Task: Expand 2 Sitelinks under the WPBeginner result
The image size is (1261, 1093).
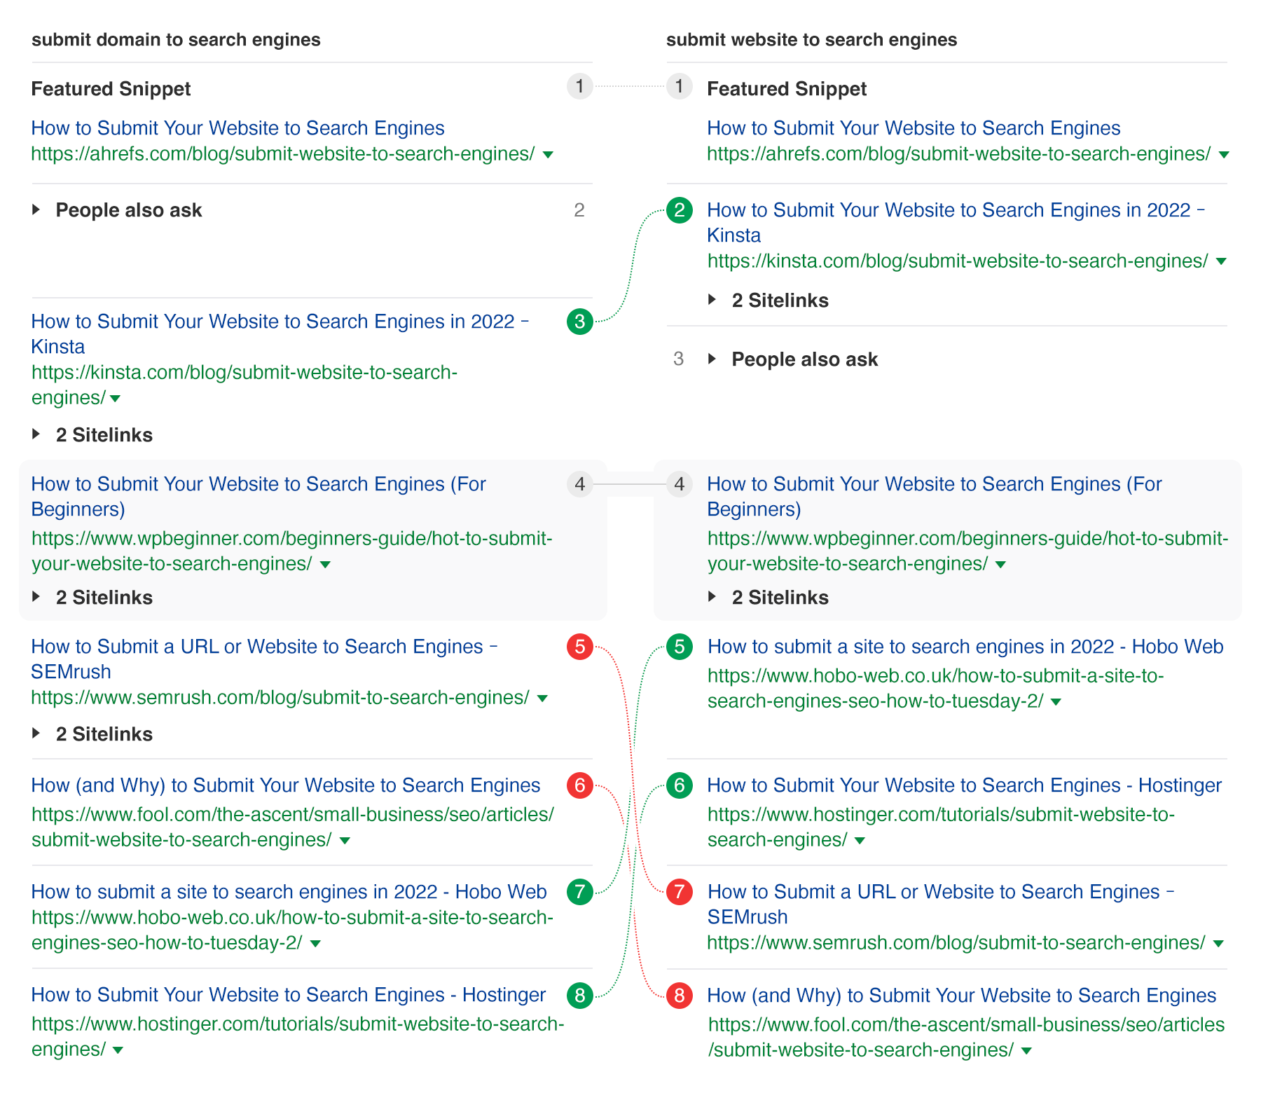Action: 103,597
